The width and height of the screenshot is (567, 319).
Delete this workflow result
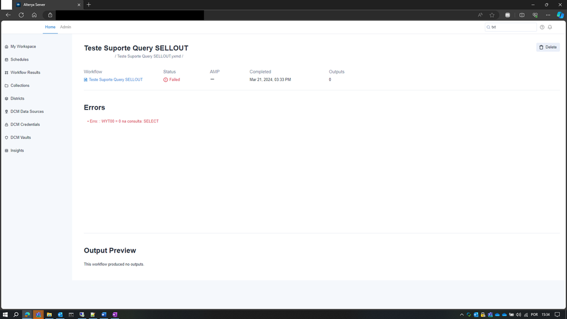click(x=548, y=47)
